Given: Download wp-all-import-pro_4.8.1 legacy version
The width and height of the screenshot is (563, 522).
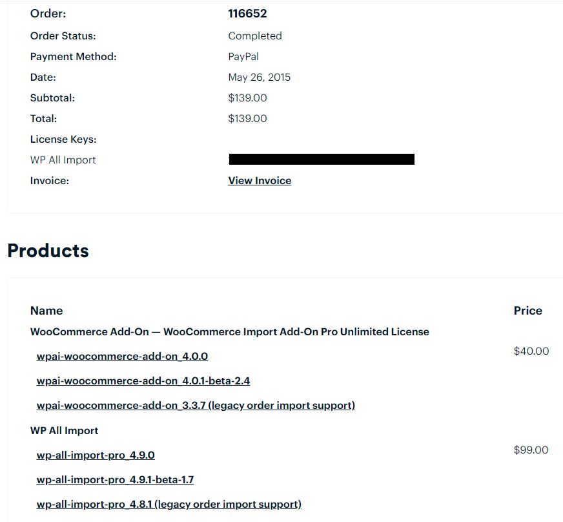Looking at the screenshot, I should tap(169, 505).
